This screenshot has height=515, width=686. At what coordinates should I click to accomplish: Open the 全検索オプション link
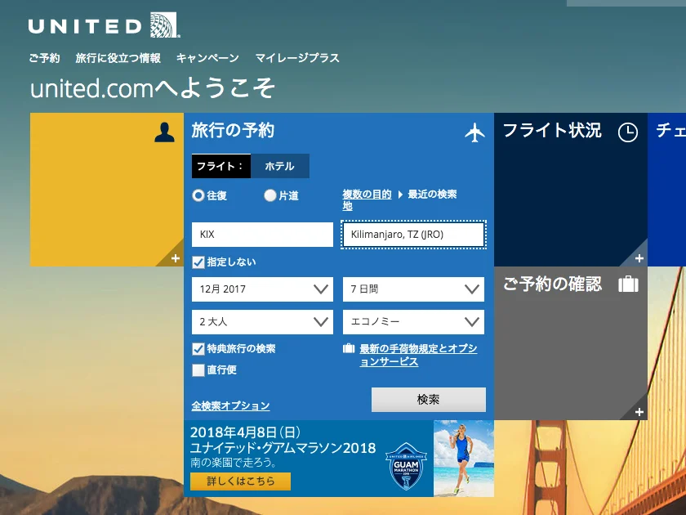(230, 406)
